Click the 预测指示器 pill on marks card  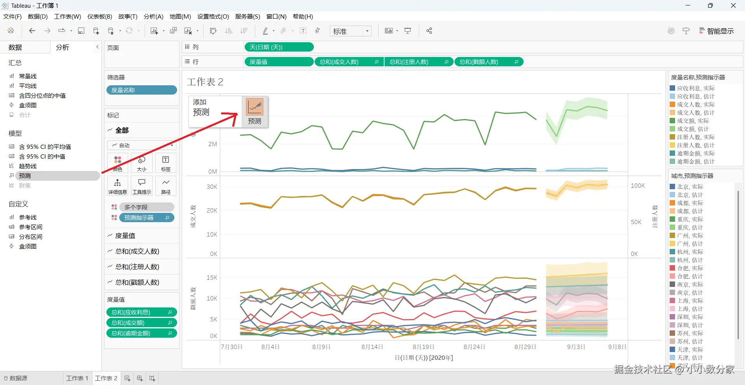click(x=146, y=218)
